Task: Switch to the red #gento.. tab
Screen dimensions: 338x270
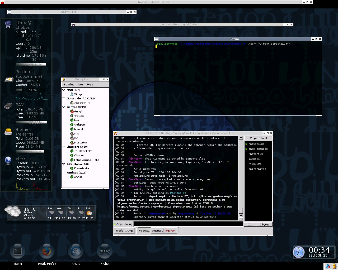Action: (170, 230)
